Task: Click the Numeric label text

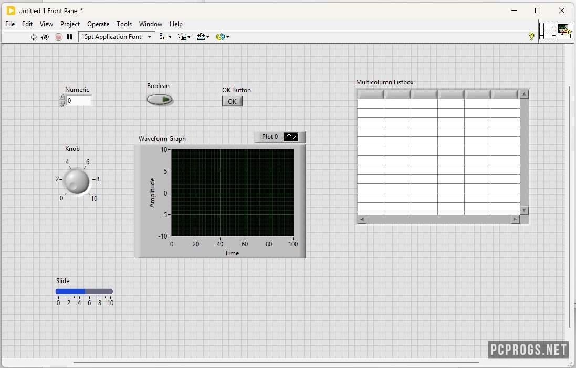Action: click(77, 90)
